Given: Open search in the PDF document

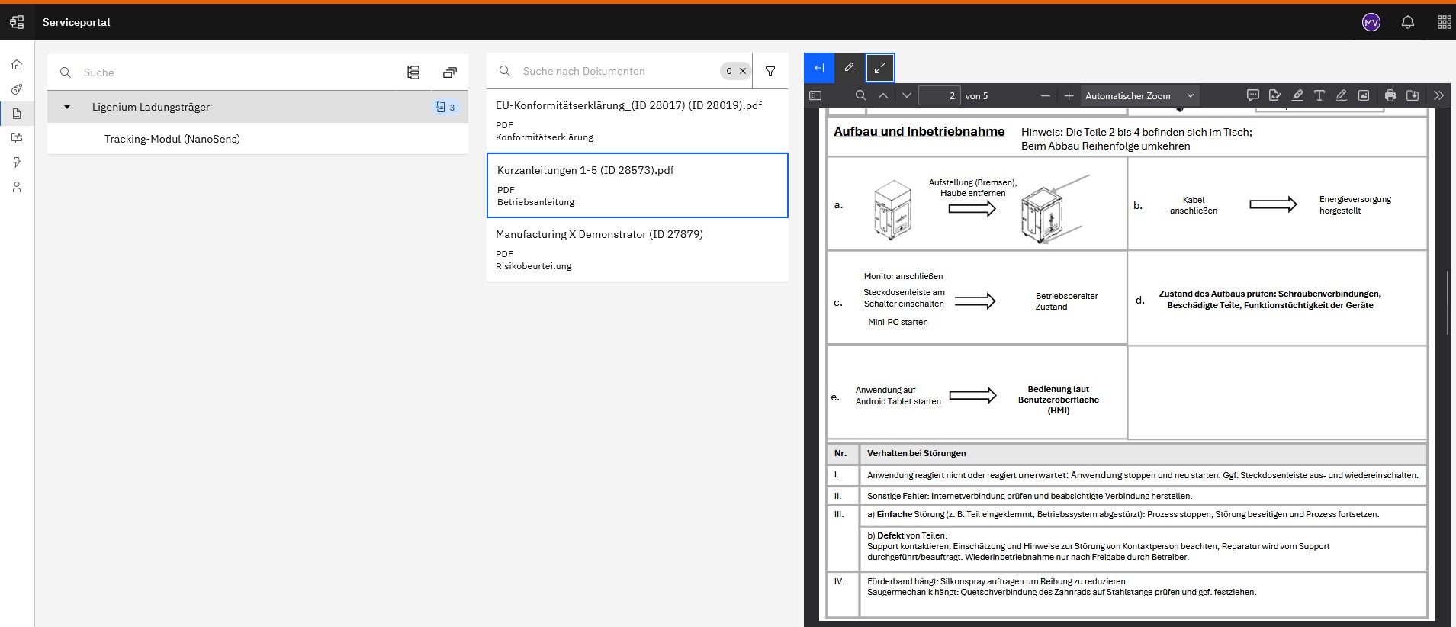Looking at the screenshot, I should point(860,95).
